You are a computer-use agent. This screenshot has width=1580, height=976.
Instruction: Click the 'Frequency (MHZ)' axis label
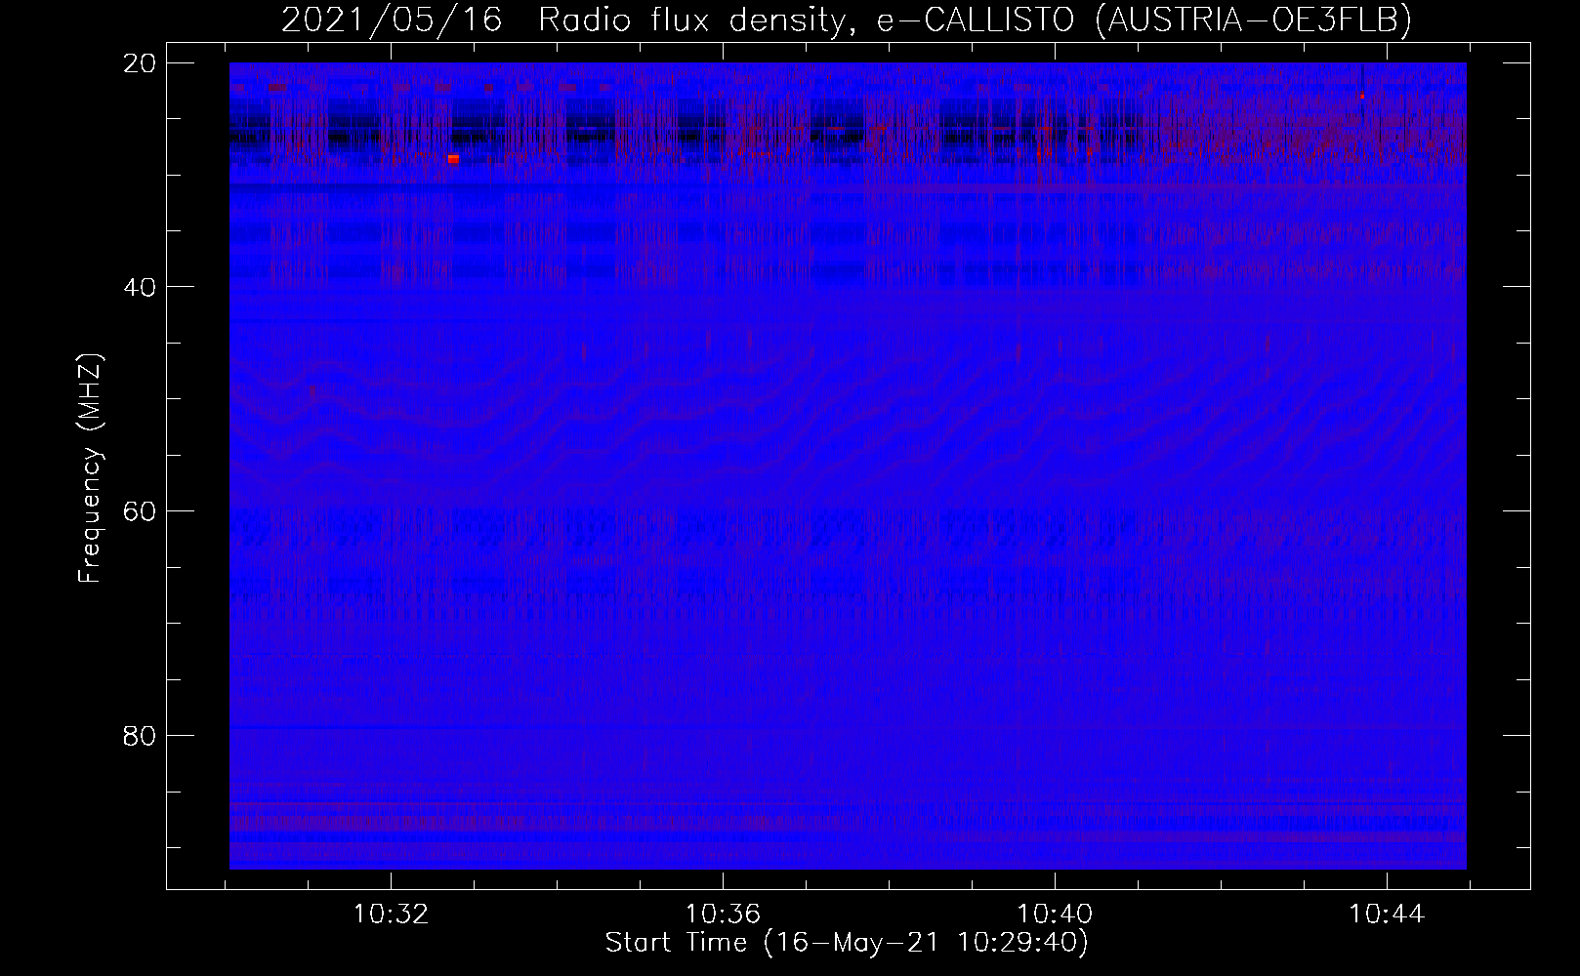[x=91, y=468]
